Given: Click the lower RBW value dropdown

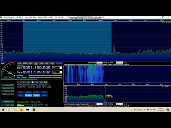Looking at the screenshot, I should (x=119, y=104).
